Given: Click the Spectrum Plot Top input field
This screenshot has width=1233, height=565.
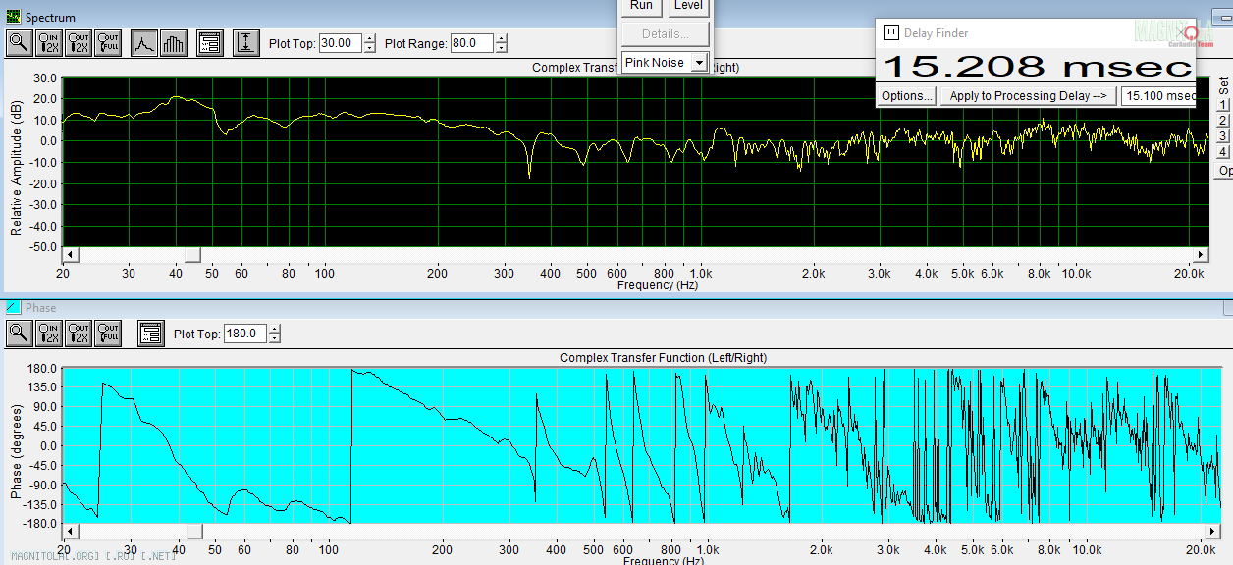Looking at the screenshot, I should point(341,43).
